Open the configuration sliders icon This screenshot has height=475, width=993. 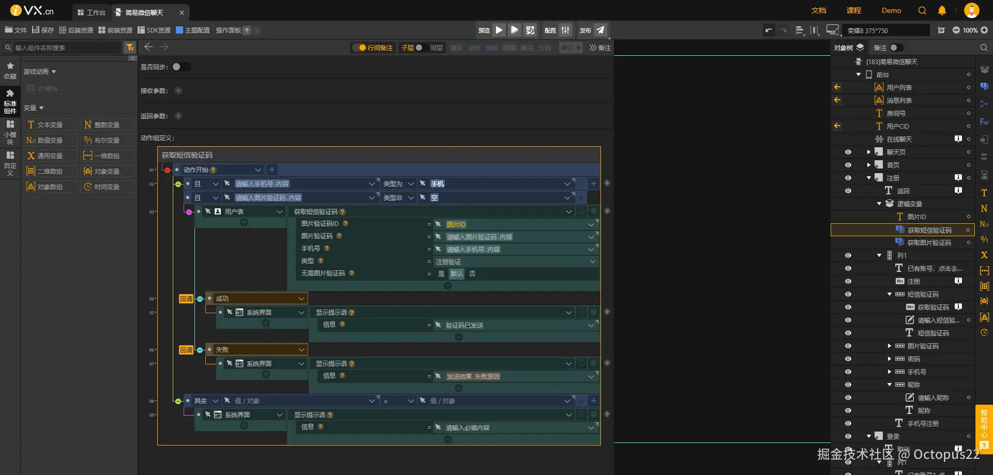tap(566, 30)
